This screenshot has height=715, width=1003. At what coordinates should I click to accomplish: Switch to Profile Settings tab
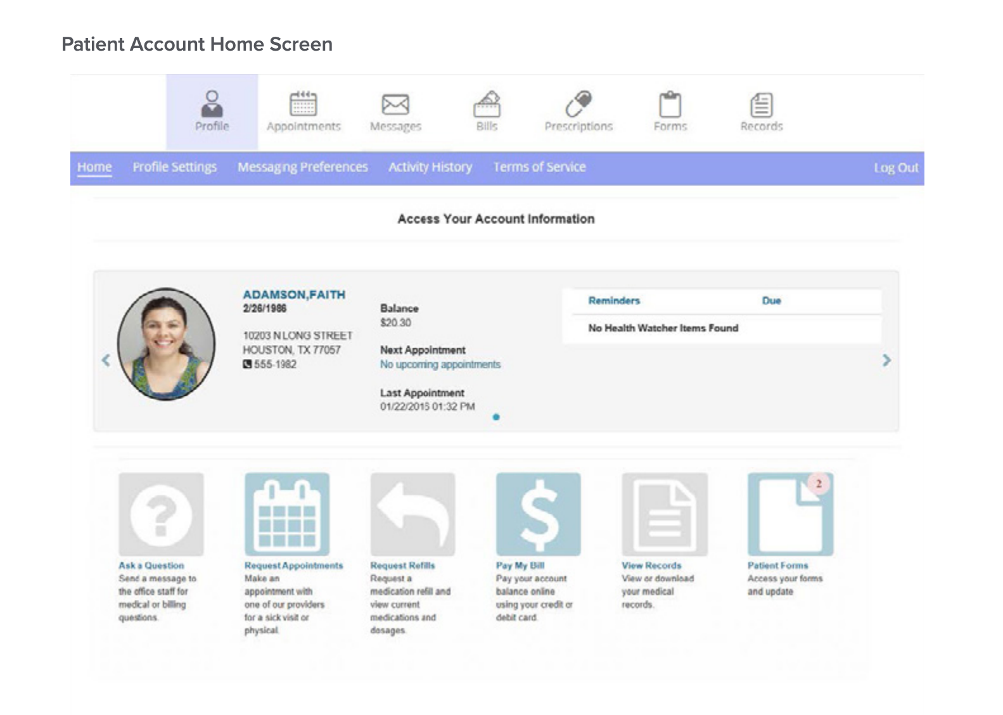[174, 167]
